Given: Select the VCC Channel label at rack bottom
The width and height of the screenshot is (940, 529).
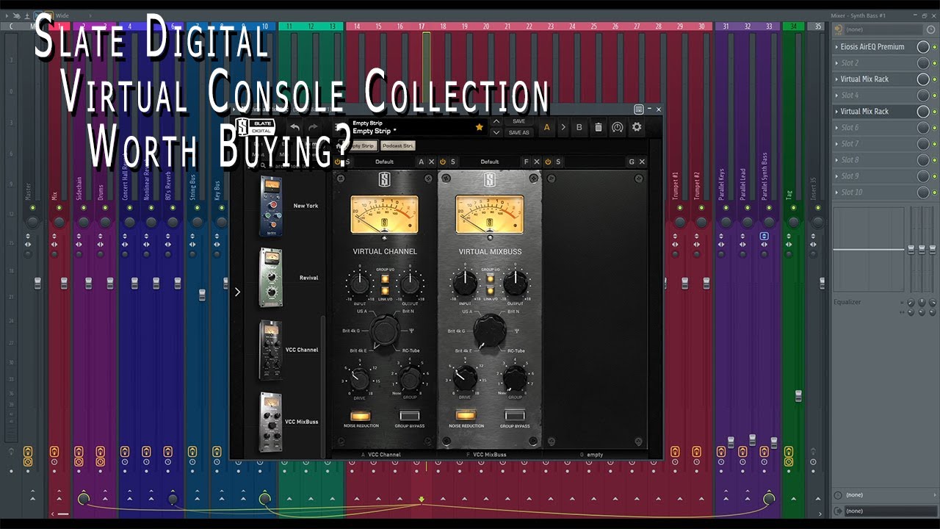Looking at the screenshot, I should pyautogui.click(x=384, y=455).
